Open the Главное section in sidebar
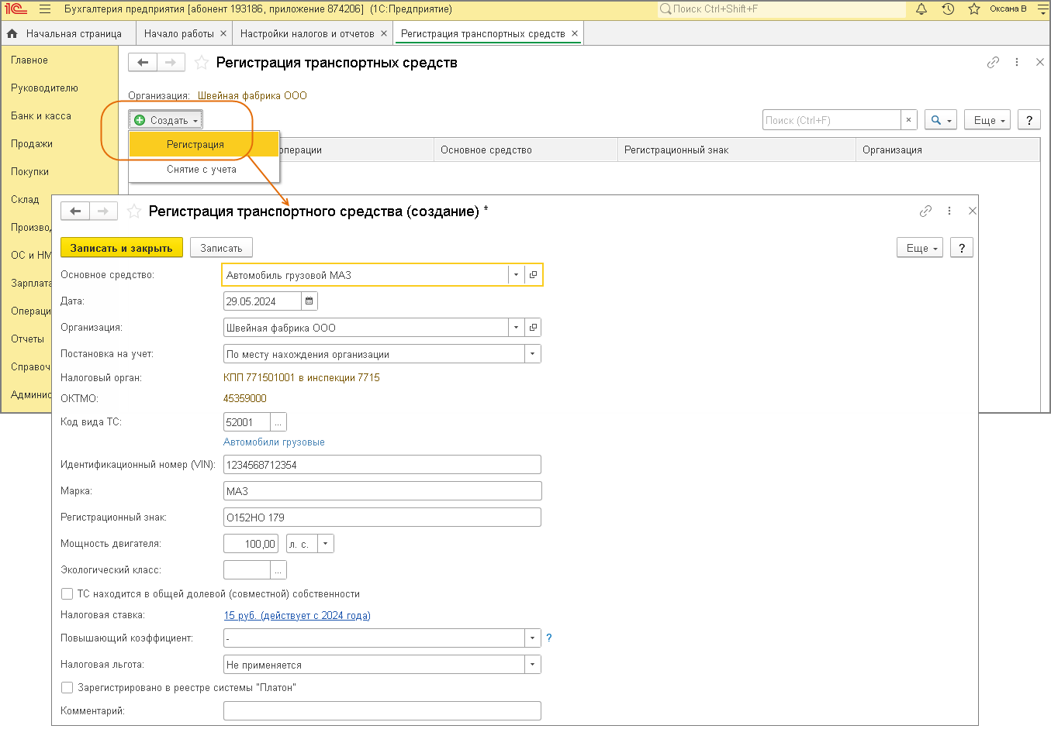Screen dimensions: 1051x729 point(29,60)
